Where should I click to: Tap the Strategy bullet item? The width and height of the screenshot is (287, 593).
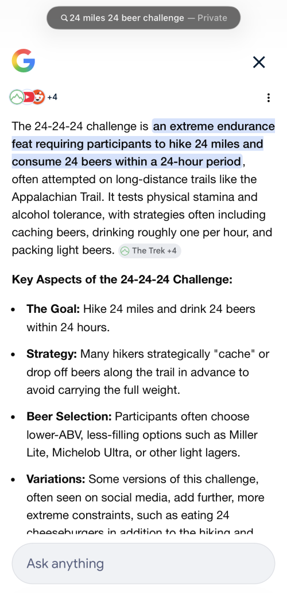[x=148, y=372]
